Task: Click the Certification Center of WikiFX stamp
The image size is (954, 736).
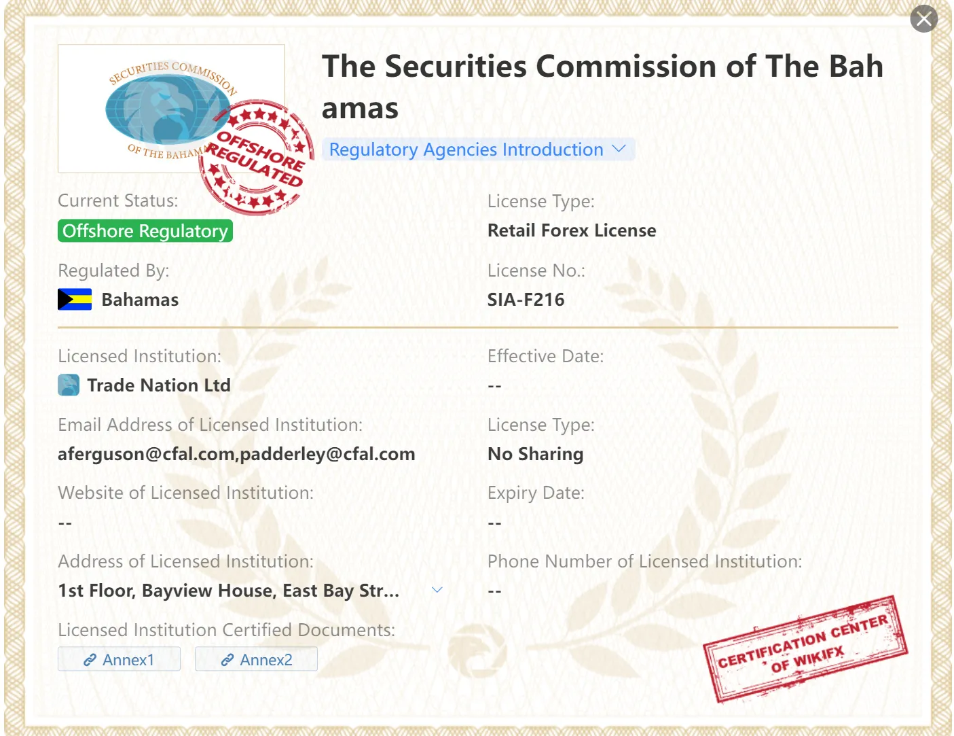Action: 806,648
